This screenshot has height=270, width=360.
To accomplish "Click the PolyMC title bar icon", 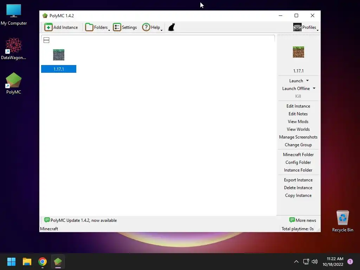I will tap(45, 15).
